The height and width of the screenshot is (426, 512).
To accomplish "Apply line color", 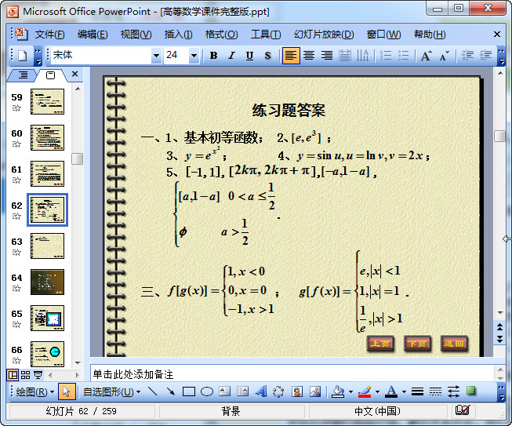I will pyautogui.click(x=365, y=391).
